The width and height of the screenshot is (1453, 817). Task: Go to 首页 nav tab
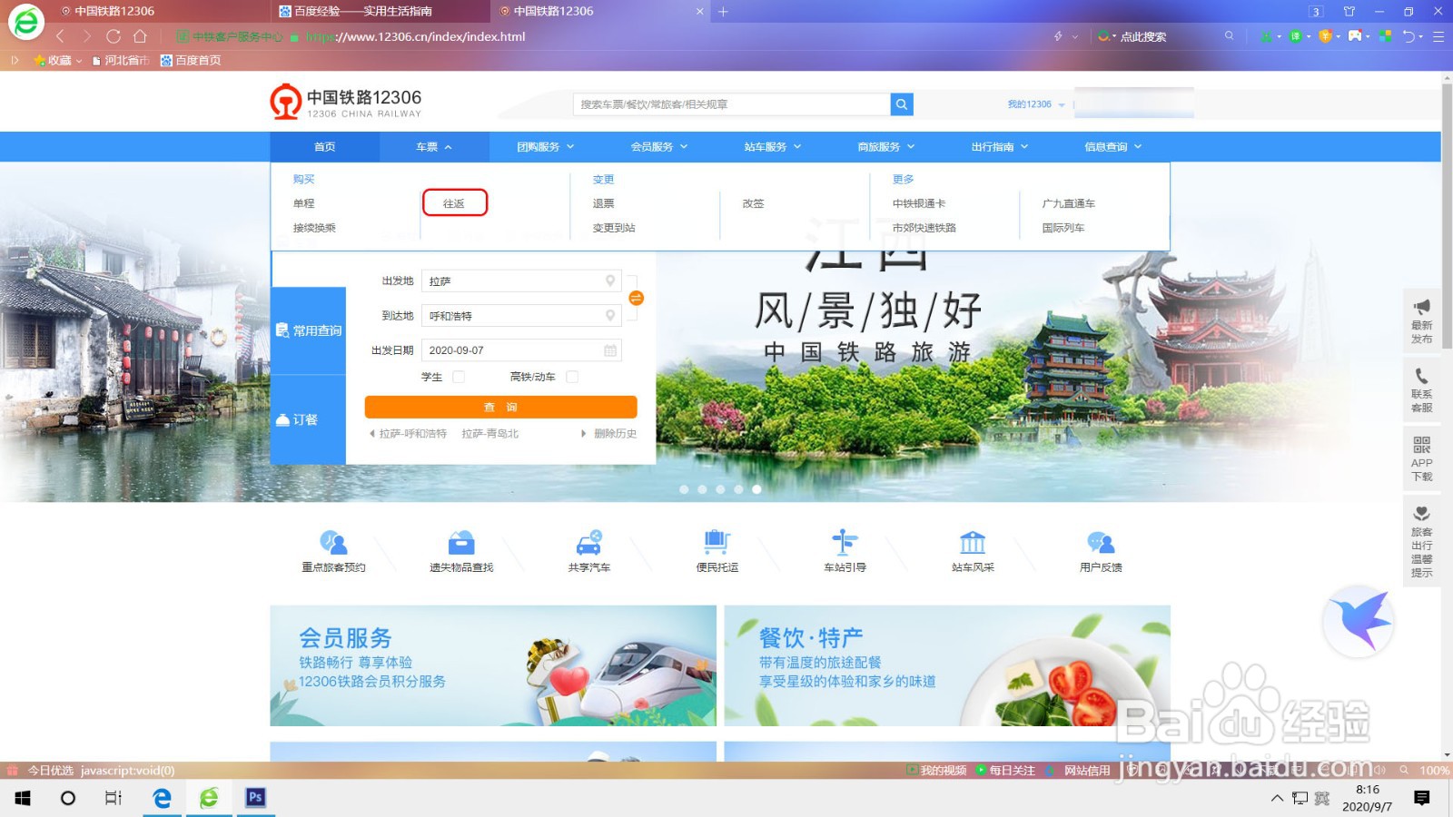pyautogui.click(x=325, y=147)
